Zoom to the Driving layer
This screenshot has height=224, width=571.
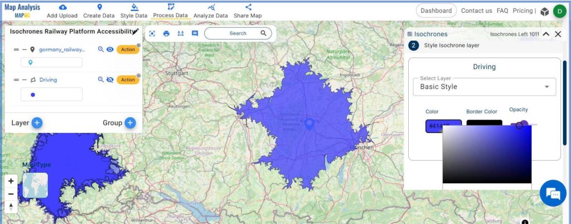point(101,79)
